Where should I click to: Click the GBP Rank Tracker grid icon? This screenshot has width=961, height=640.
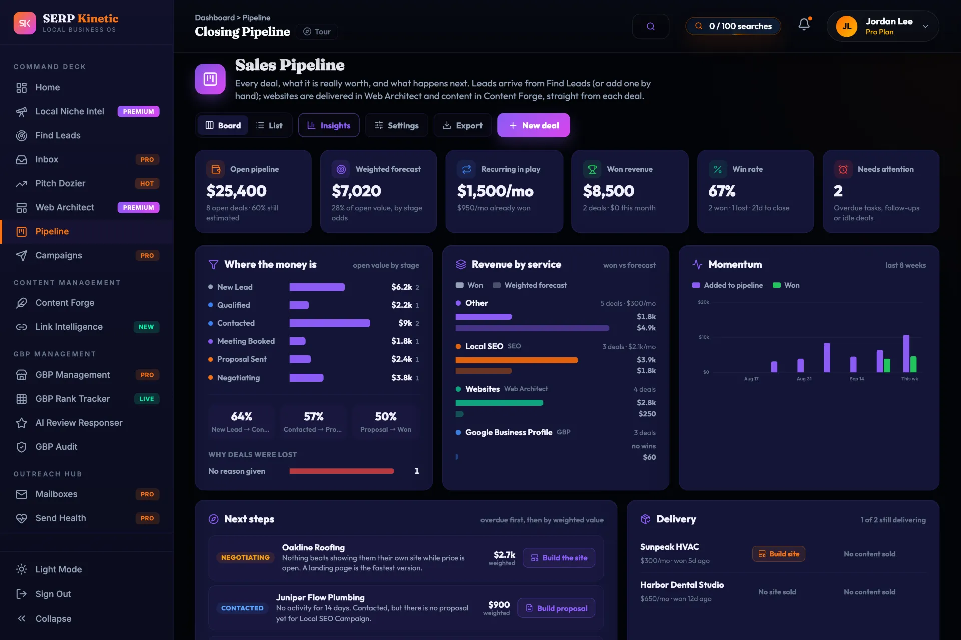(21, 399)
